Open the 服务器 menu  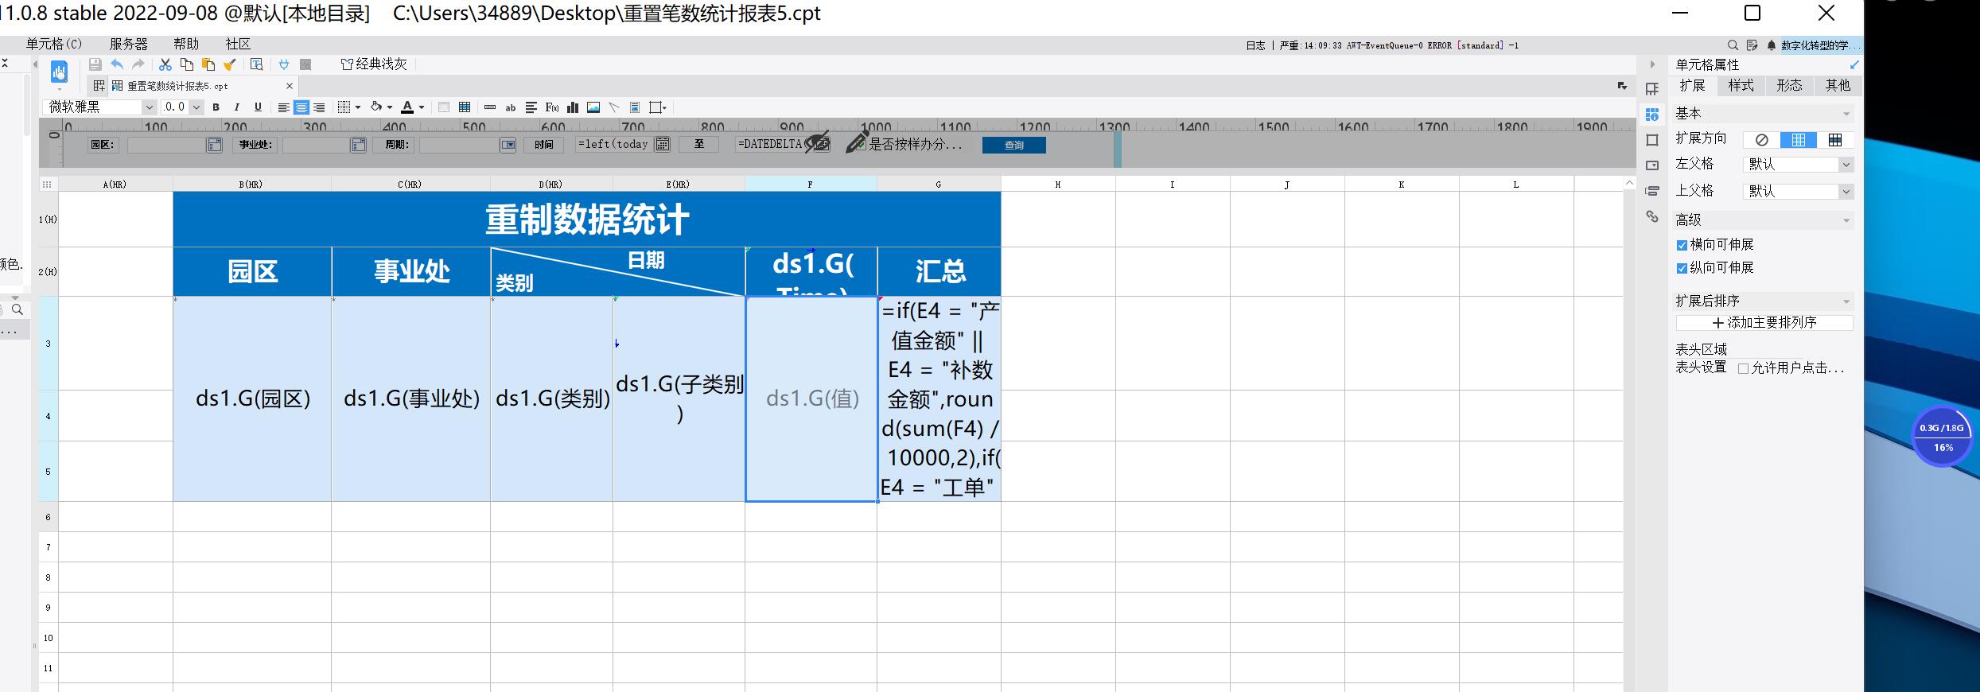click(x=128, y=44)
